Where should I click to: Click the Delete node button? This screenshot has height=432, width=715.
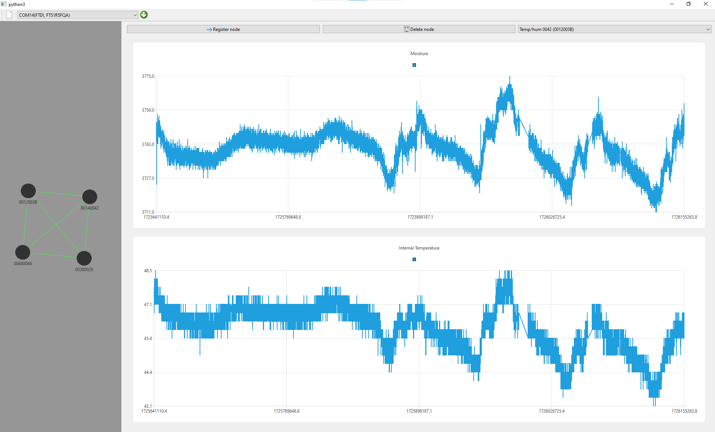click(x=419, y=29)
